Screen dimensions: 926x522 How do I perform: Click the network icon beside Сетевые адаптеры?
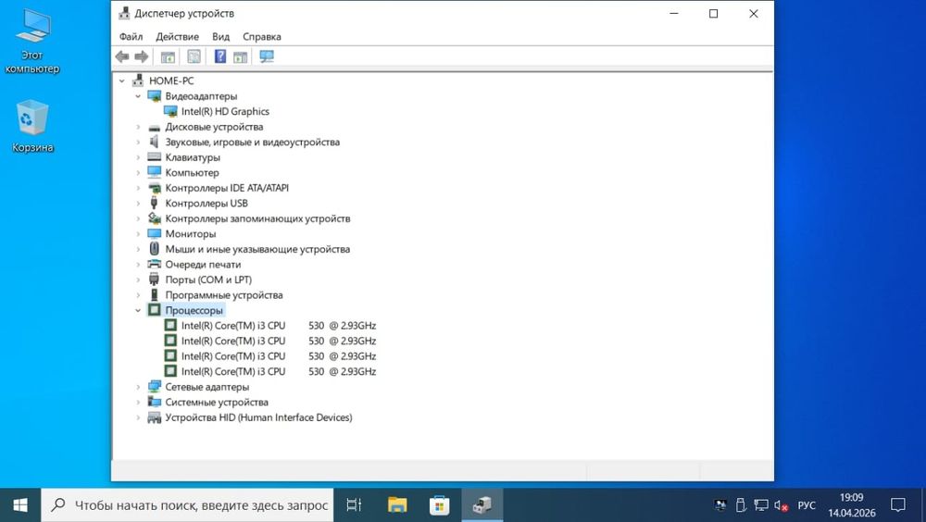pyautogui.click(x=154, y=387)
